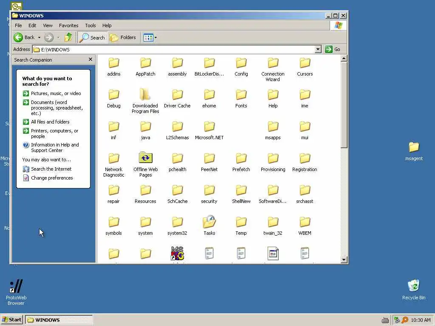
Task: Click inside the E:\WINDOWS address field
Action: click(x=174, y=49)
